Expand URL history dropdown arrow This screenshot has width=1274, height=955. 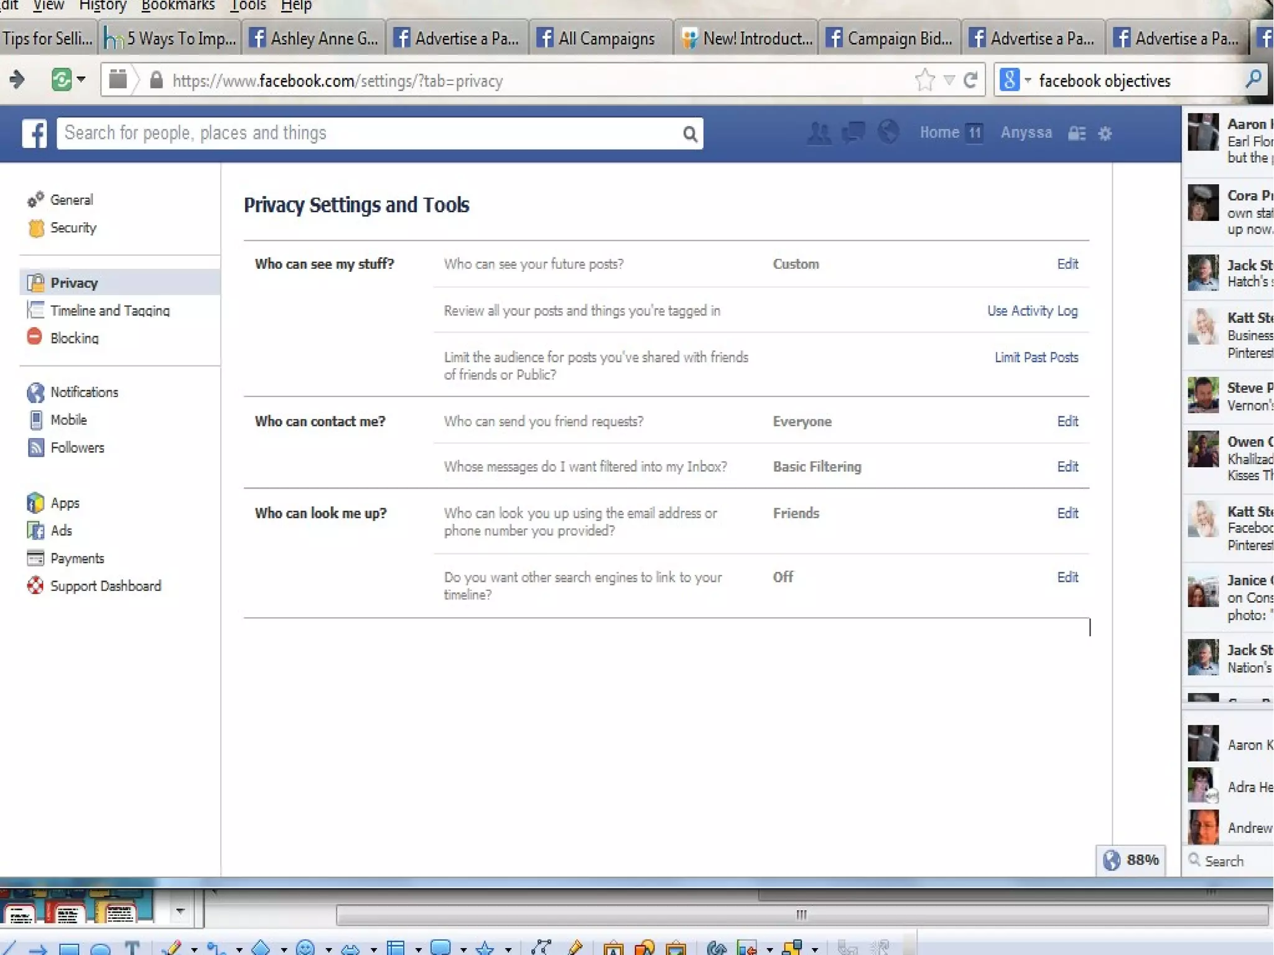[x=949, y=80]
